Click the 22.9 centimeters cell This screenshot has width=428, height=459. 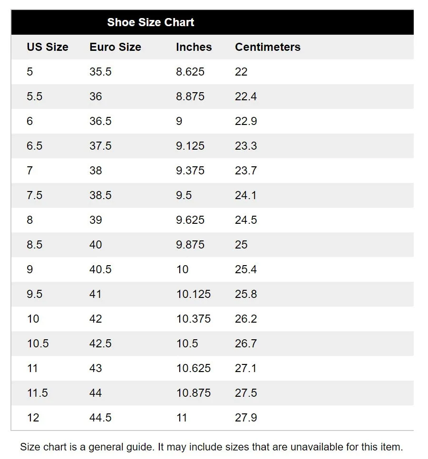(246, 121)
